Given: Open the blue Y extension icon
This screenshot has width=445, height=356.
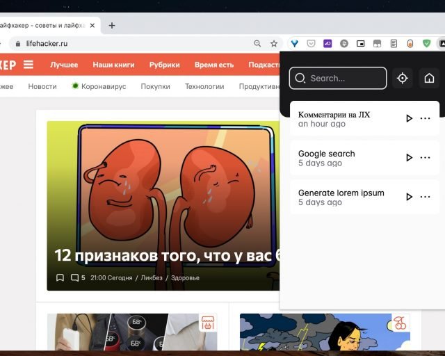Looking at the screenshot, I should click(x=295, y=43).
